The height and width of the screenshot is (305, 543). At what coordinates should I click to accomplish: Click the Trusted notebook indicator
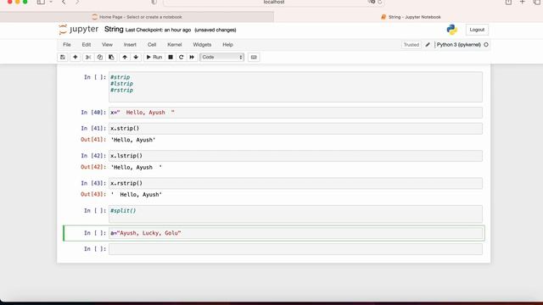pyautogui.click(x=411, y=45)
